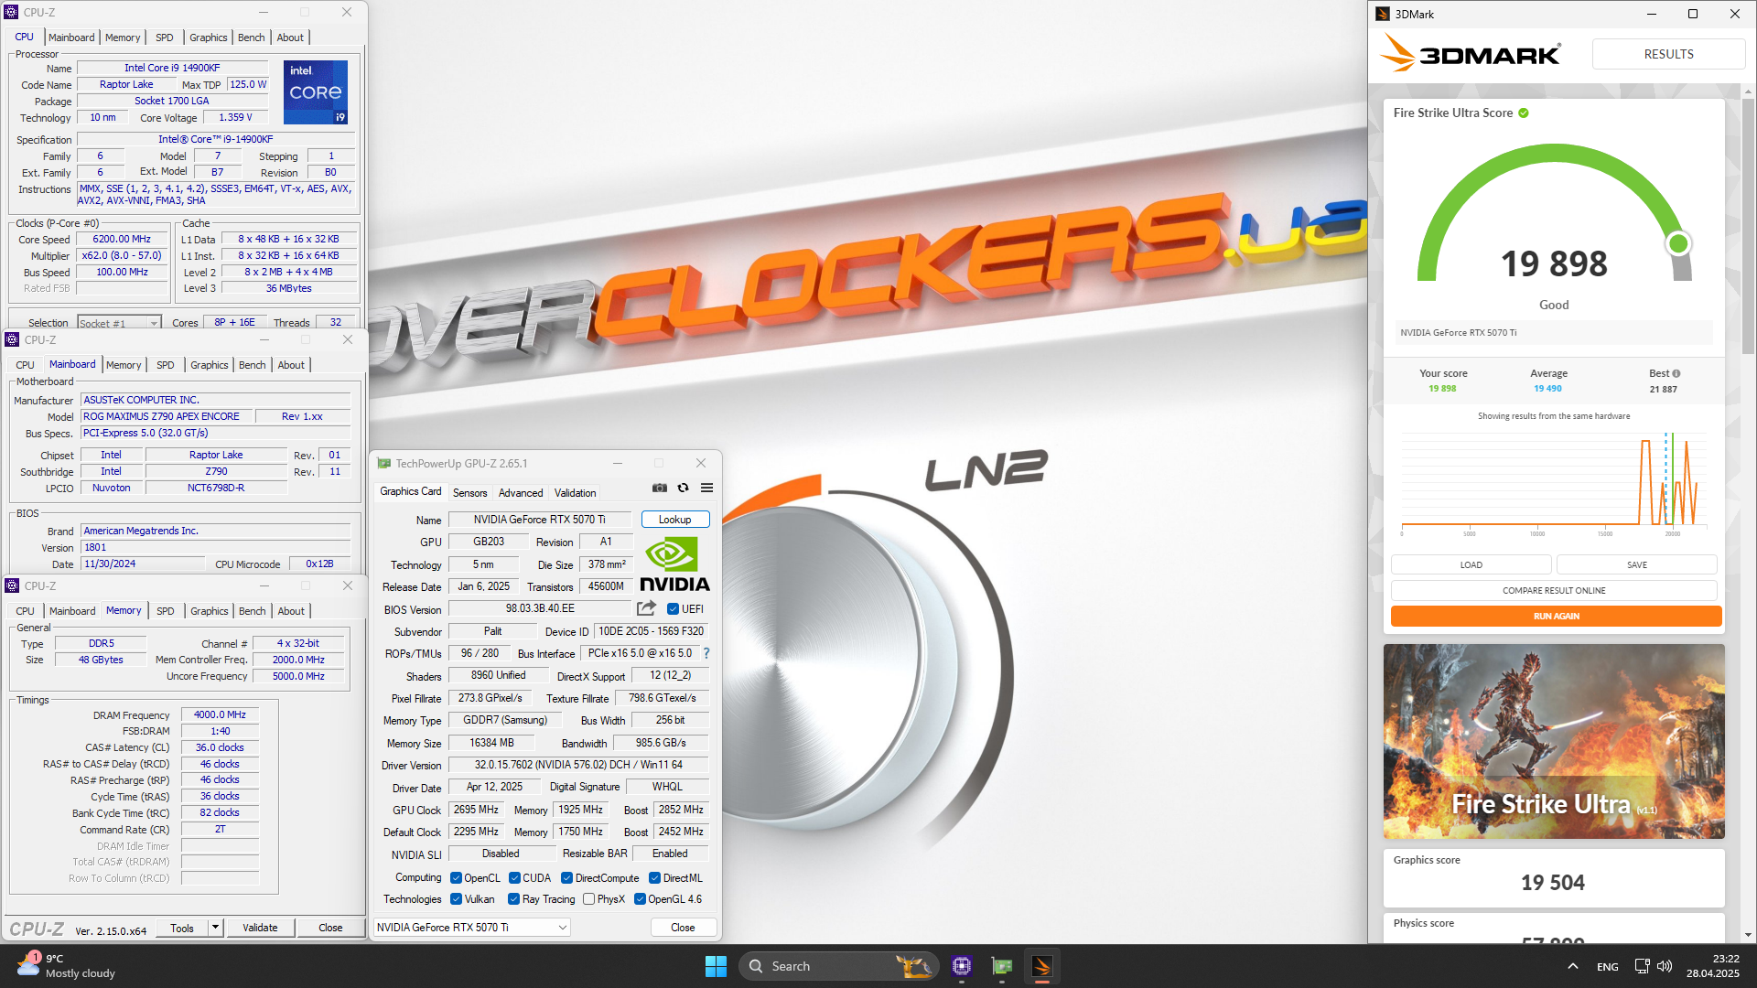The image size is (1757, 988).
Task: Click the 3DMark logo
Action: (x=1470, y=54)
